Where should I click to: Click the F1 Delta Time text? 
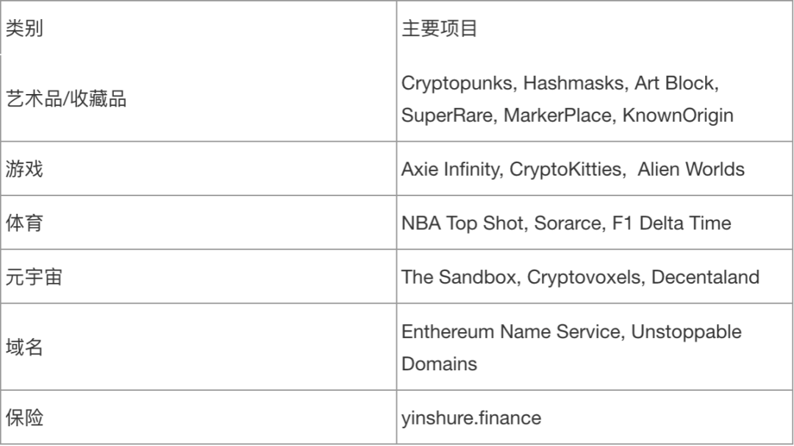coord(671,223)
